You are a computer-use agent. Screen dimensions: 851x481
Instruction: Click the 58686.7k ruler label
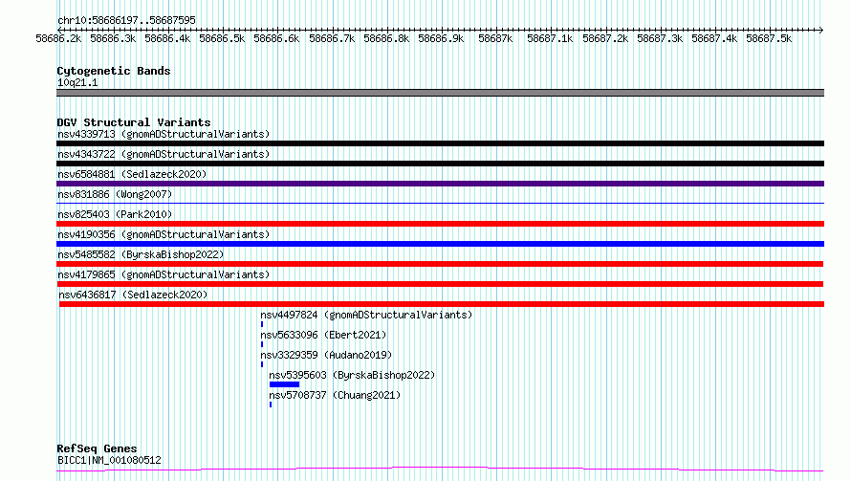pos(332,39)
